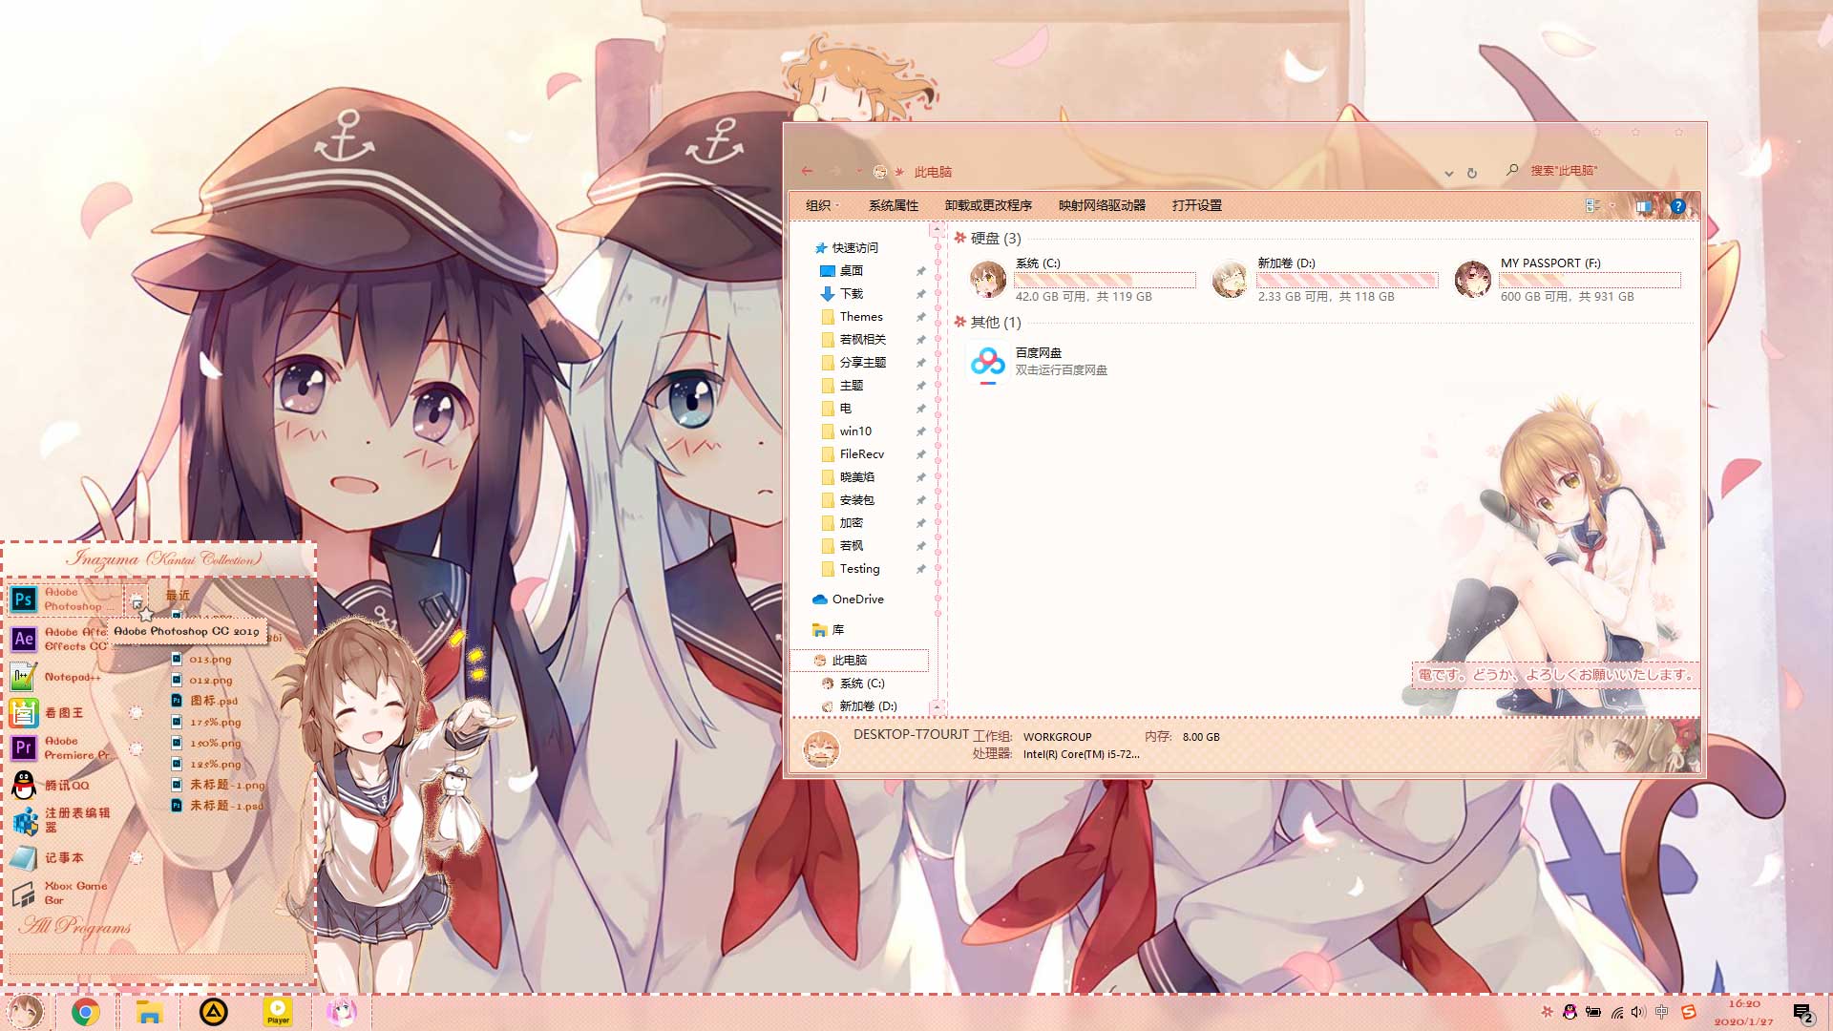
Task: Open MY PASSPORT (F:) drive tile
Action: (x=1567, y=279)
